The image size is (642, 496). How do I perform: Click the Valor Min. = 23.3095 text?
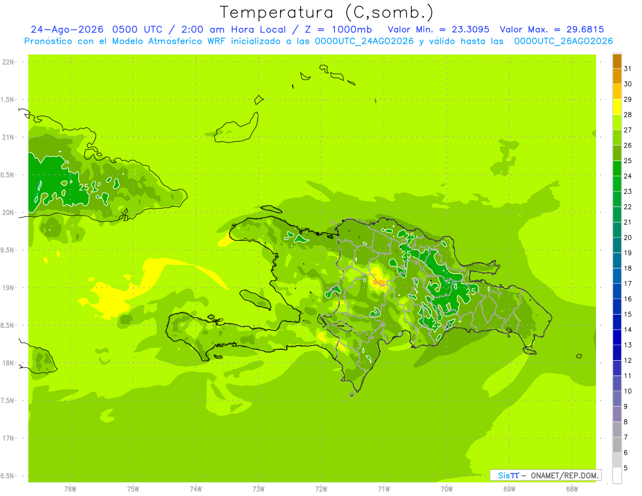point(439,29)
